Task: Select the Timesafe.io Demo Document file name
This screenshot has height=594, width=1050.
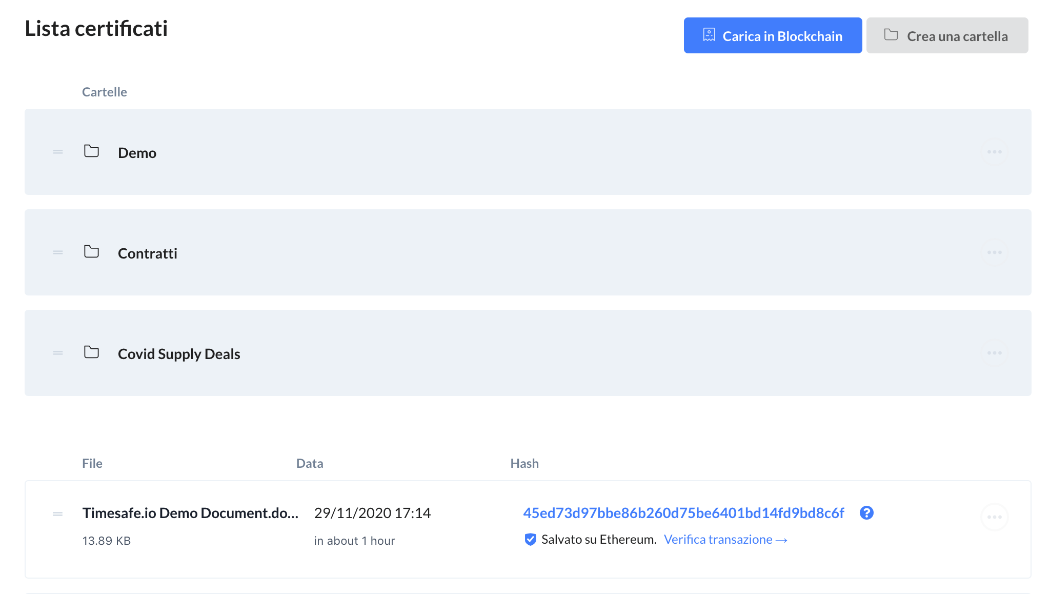Action: [190, 513]
